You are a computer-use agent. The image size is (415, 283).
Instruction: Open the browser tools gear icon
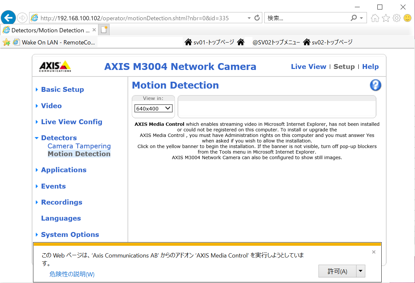397,18
